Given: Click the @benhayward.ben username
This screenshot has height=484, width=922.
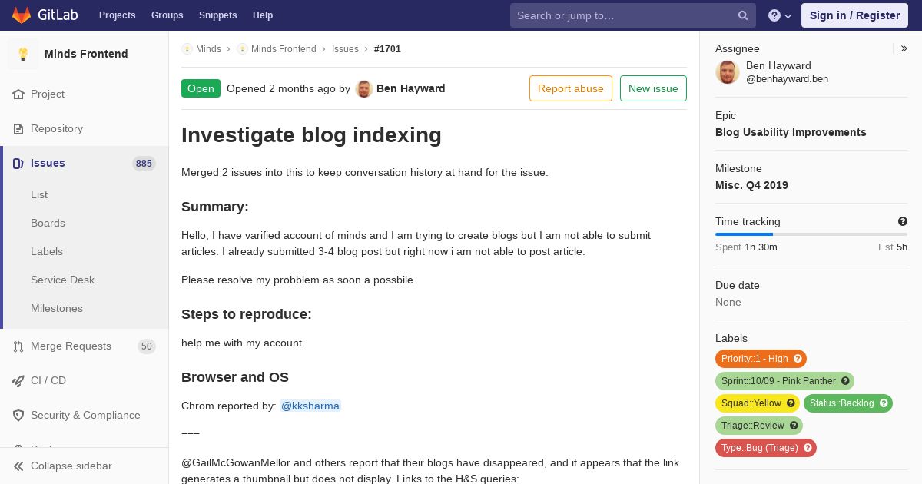Looking at the screenshot, I should pyautogui.click(x=787, y=79).
